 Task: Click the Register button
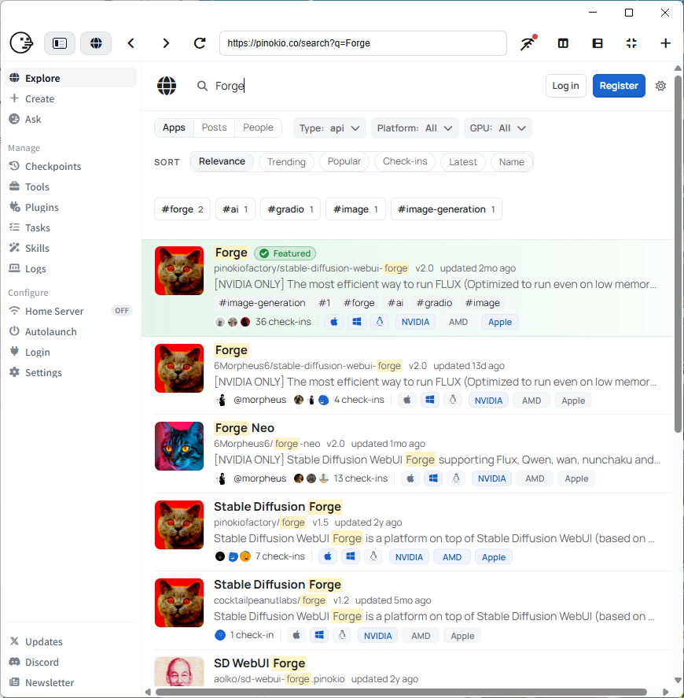click(x=619, y=86)
